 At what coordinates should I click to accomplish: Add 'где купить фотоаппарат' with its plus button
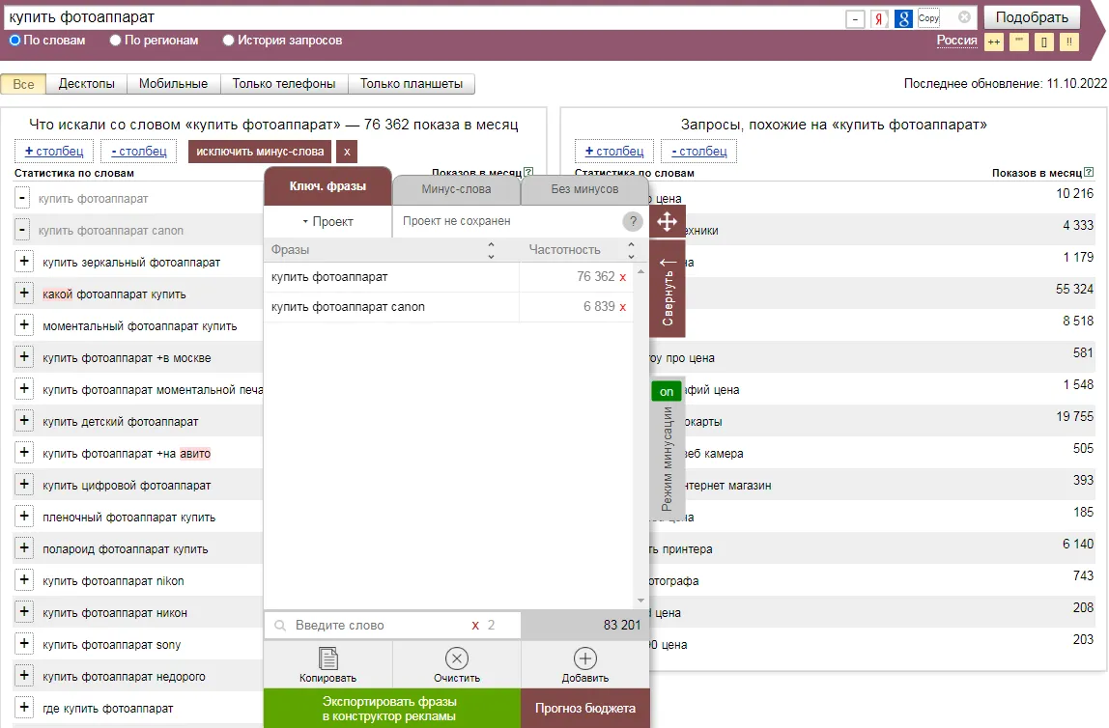[x=23, y=707]
